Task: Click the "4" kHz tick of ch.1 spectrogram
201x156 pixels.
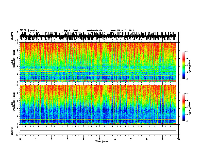Action: click(18, 67)
